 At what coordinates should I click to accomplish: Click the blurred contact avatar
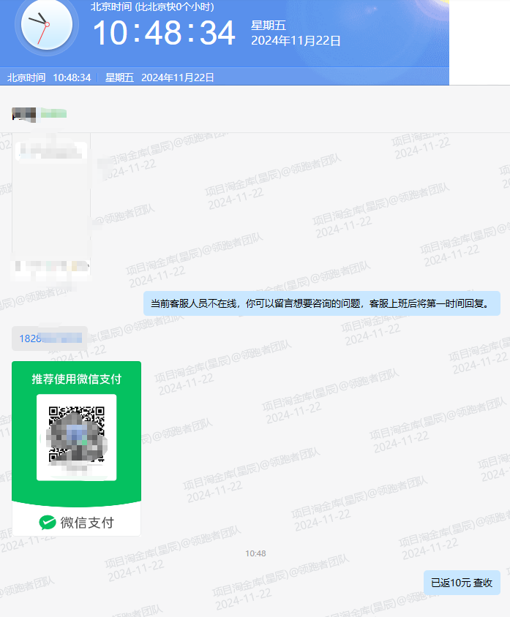tap(23, 113)
